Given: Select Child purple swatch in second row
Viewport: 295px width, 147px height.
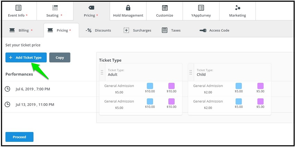Looking at the screenshot, I should pos(260,102).
